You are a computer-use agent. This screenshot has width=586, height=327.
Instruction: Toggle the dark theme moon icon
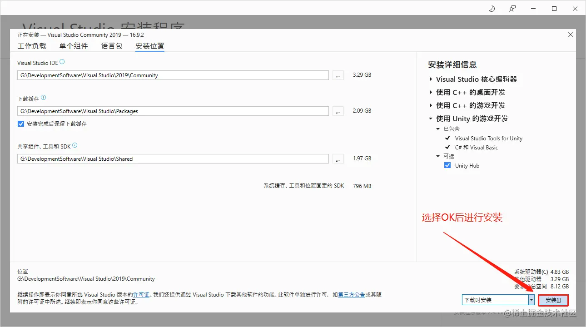tap(492, 9)
